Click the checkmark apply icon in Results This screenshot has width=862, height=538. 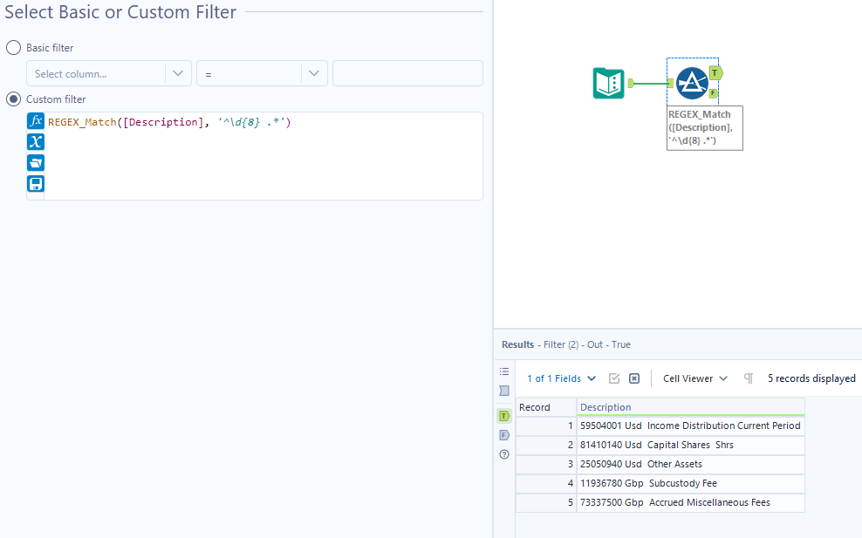pyautogui.click(x=614, y=378)
